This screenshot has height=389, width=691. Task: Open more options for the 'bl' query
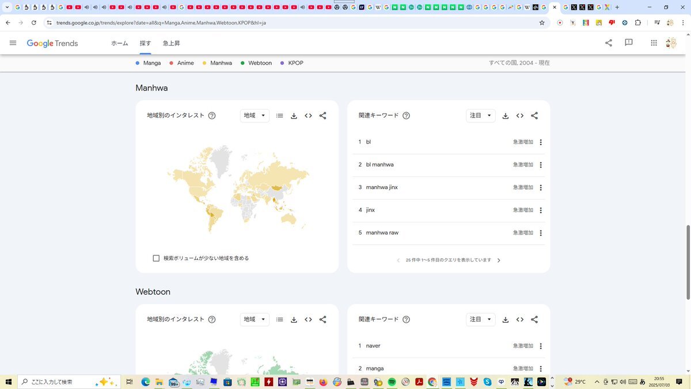(541, 142)
